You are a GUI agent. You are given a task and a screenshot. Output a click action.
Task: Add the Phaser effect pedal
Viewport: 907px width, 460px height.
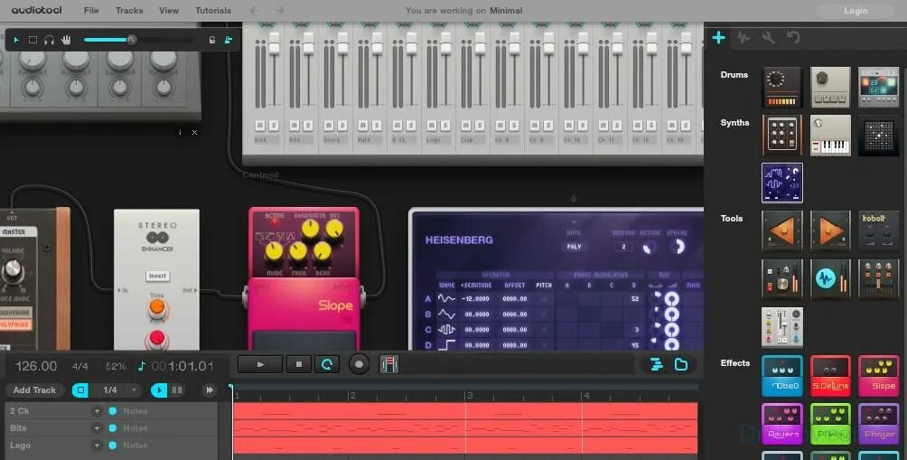pos(879,424)
